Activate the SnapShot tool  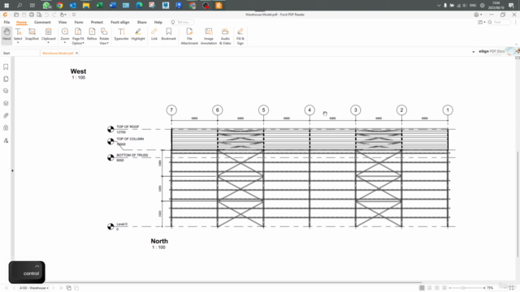tap(32, 34)
